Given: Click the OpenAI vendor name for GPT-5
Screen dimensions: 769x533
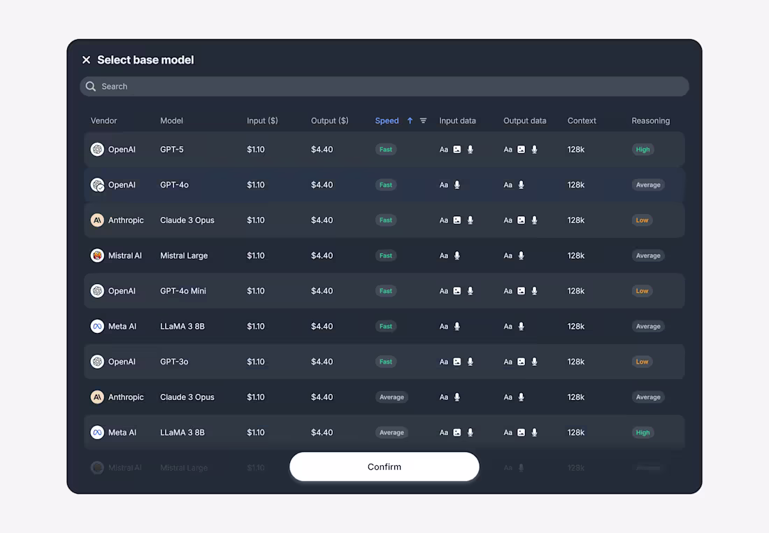Looking at the screenshot, I should tap(122, 150).
